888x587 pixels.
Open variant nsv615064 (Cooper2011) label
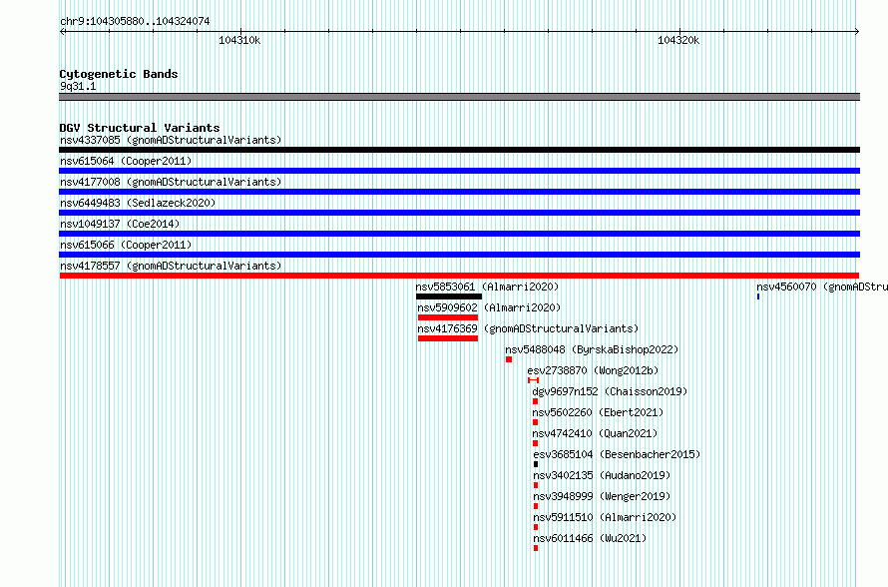point(126,161)
